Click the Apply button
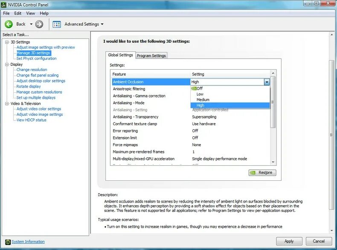Viewport: 337px width, 250px height. pos(289,241)
